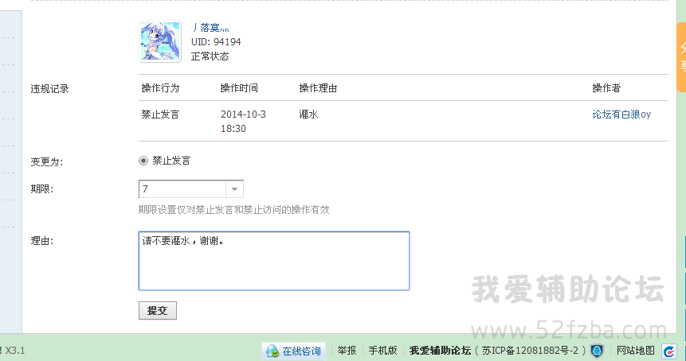The image size is (686, 361).
Task: Submit the form with 提交 button
Action: [158, 310]
